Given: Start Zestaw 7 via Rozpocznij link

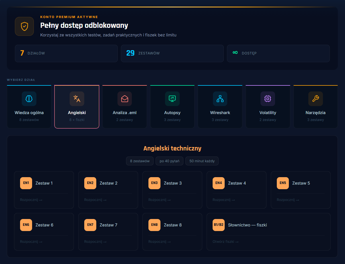Looking at the screenshot, I should pos(95,242).
